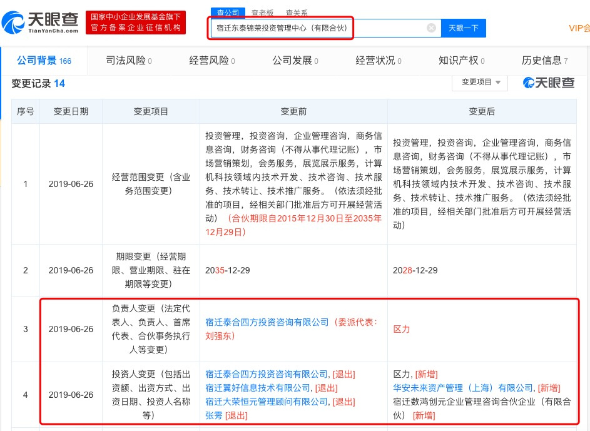Open 宿迁翼好信息技术有限公司 link
Image resolution: width=590 pixels, height=431 pixels.
[258, 388]
